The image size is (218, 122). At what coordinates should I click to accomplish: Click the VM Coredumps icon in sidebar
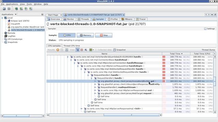pyautogui.click(x=5, y=39)
